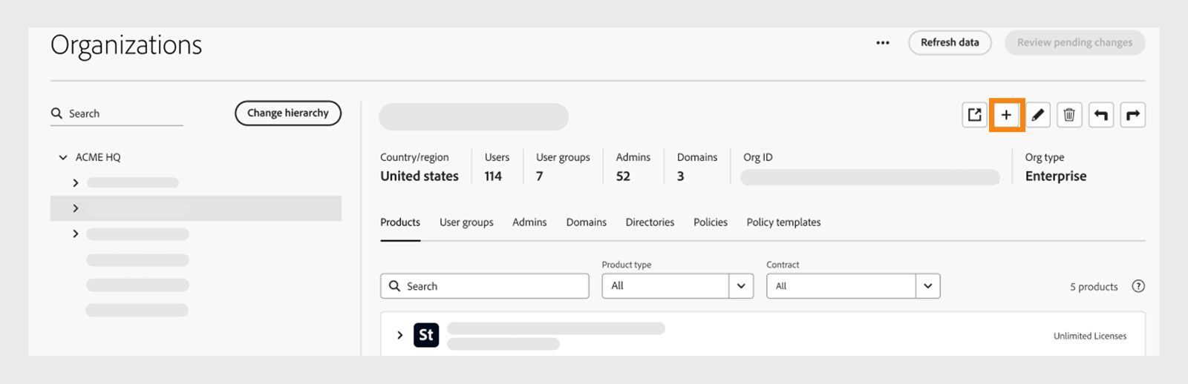This screenshot has height=384, width=1188.
Task: Expand the highlighted selected organization row
Action: pyautogui.click(x=76, y=208)
